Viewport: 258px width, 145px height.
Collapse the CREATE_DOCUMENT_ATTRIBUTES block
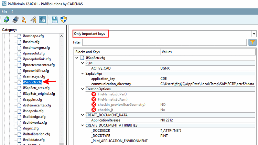[x=83, y=125]
